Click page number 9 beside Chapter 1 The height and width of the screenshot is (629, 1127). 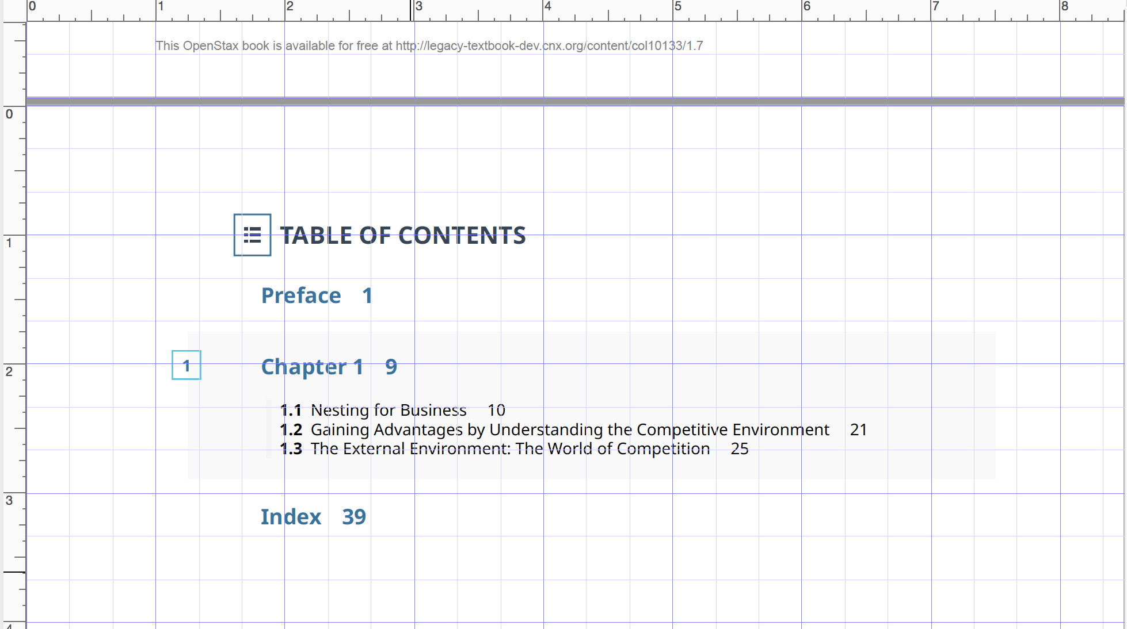pos(391,367)
